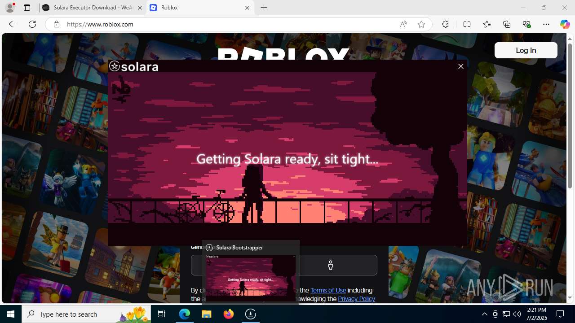Open Edge Settings and more menu
The width and height of the screenshot is (575, 323).
pyautogui.click(x=546, y=24)
